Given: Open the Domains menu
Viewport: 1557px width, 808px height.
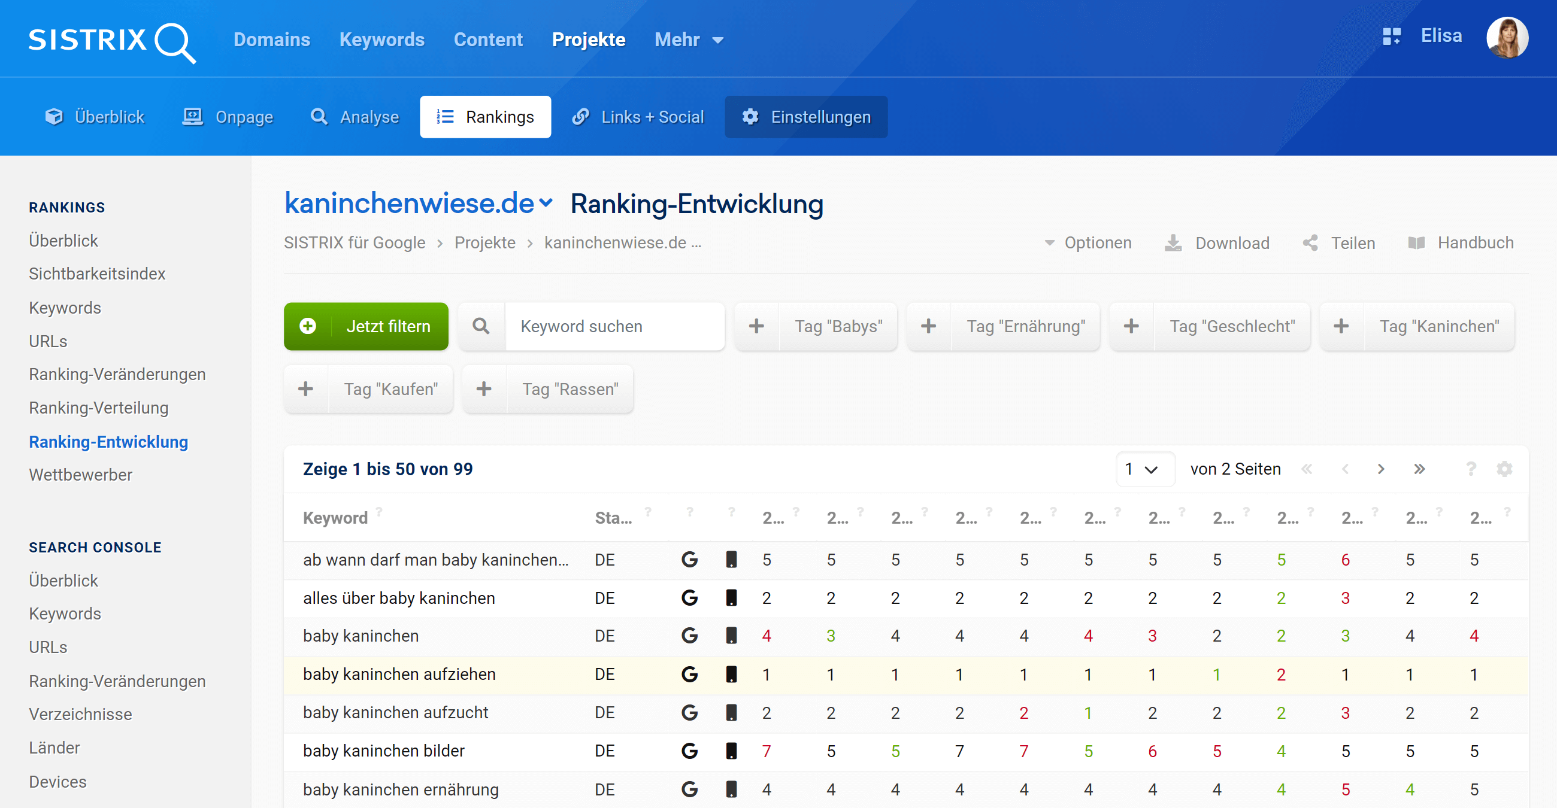Looking at the screenshot, I should pyautogui.click(x=272, y=40).
